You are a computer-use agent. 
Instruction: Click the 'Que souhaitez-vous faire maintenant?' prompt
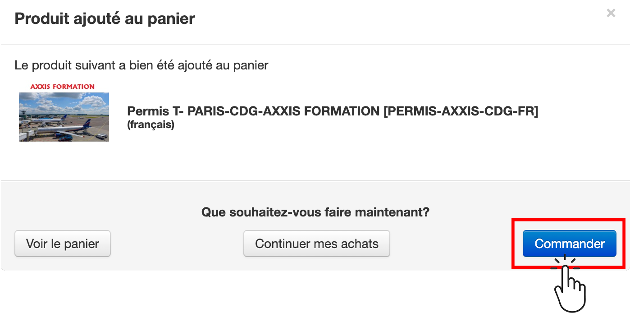click(315, 211)
